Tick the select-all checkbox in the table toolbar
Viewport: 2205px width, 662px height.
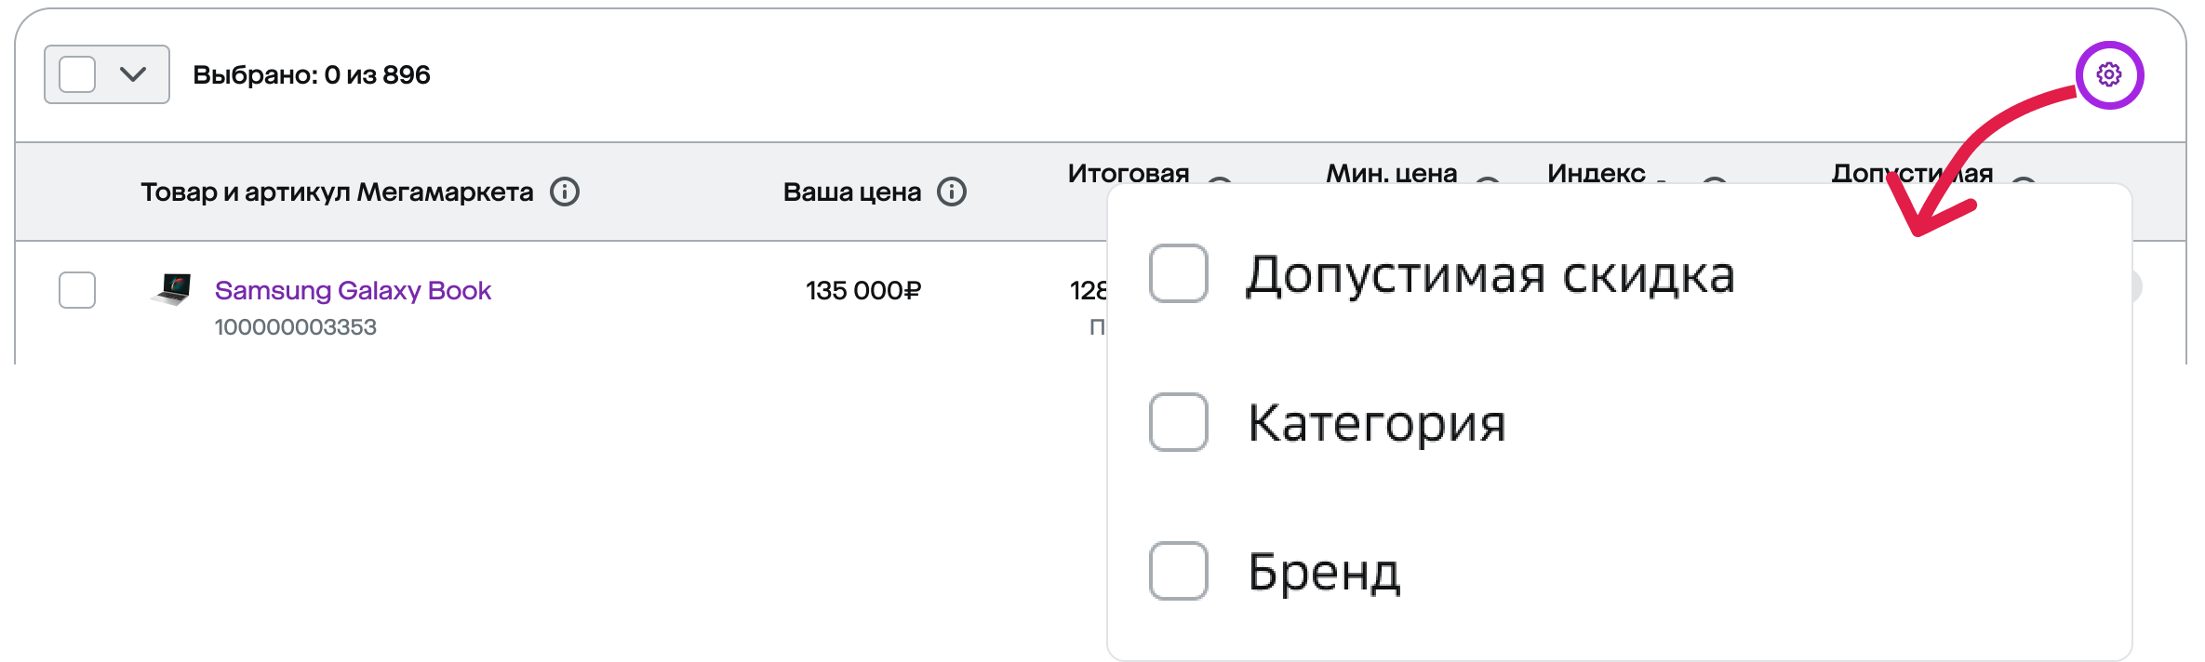pos(77,74)
